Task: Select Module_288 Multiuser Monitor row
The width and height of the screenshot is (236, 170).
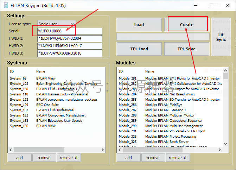Action: (x=170, y=115)
